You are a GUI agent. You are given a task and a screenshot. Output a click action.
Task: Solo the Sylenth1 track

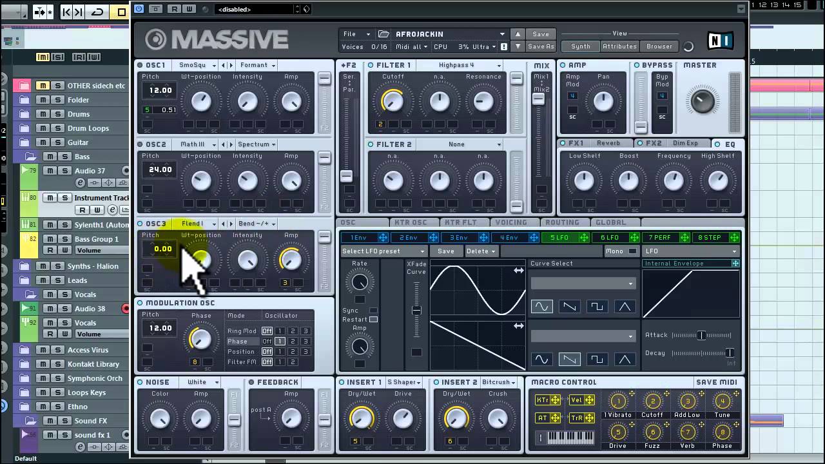click(64, 225)
